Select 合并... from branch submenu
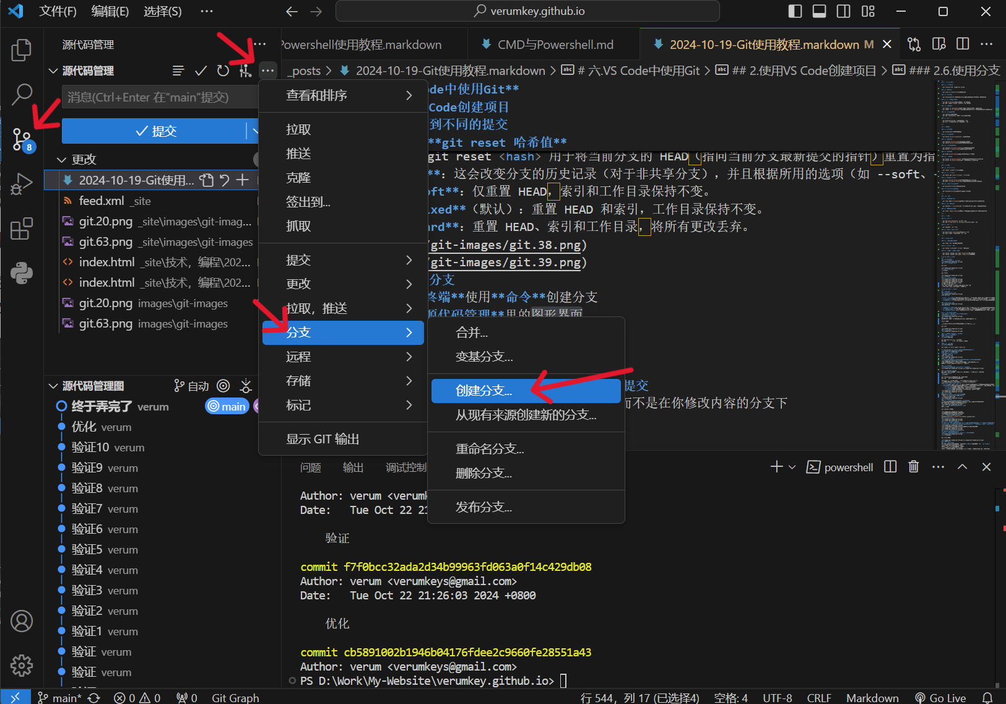 [526, 332]
